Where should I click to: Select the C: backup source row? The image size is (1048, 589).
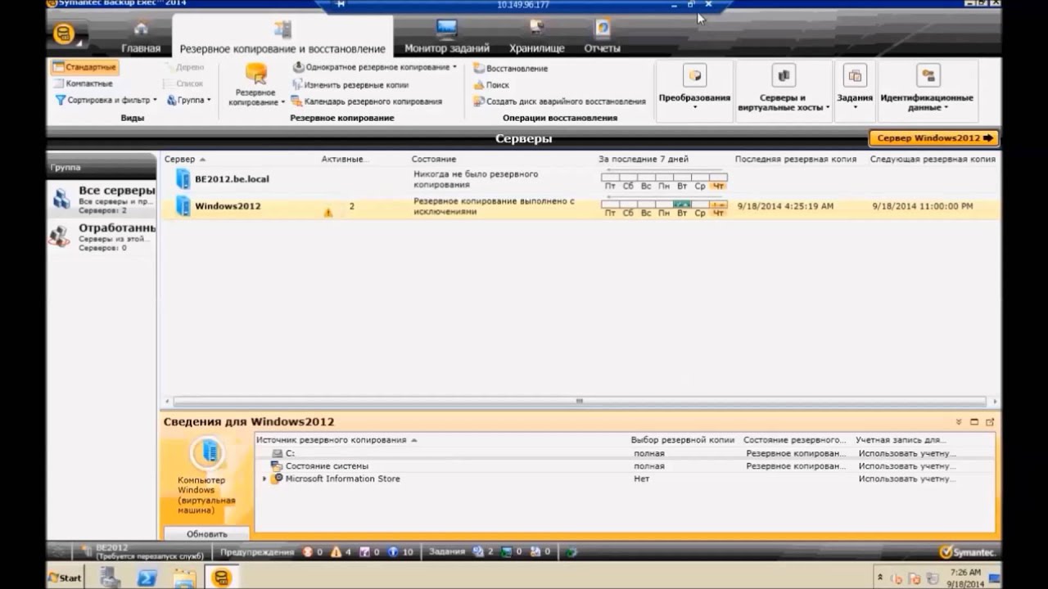[x=626, y=452]
